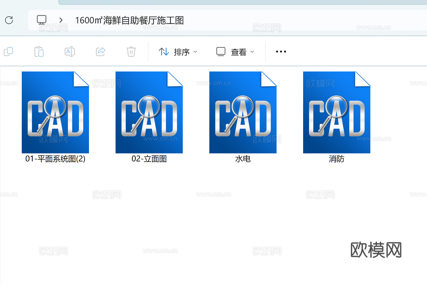Click the file name 02-立面图
The width and height of the screenshot is (427, 285).
point(149,159)
